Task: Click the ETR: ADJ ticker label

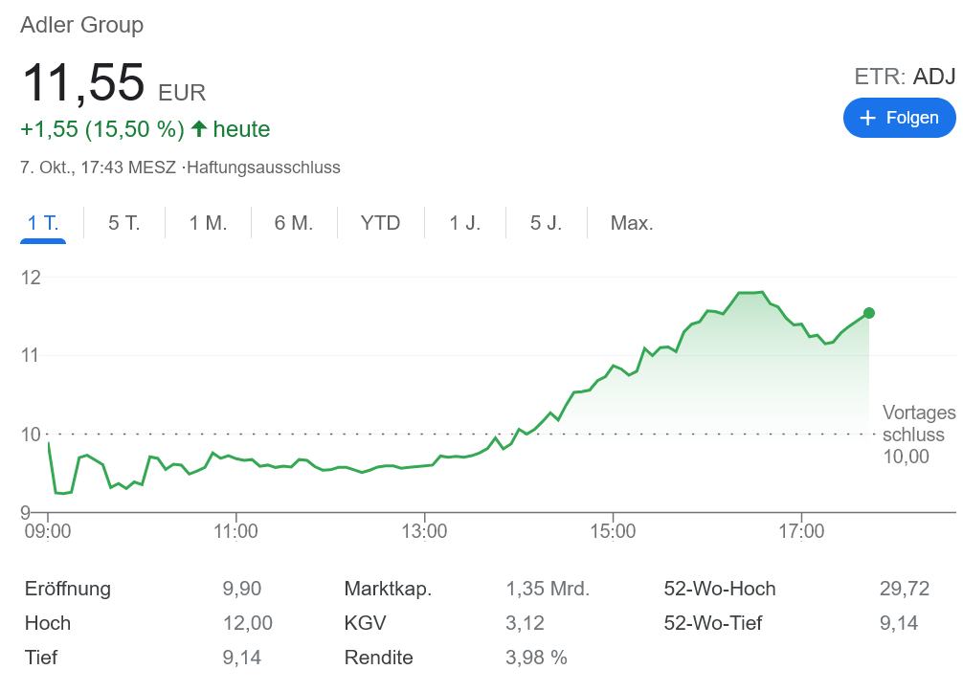Action: (905, 77)
